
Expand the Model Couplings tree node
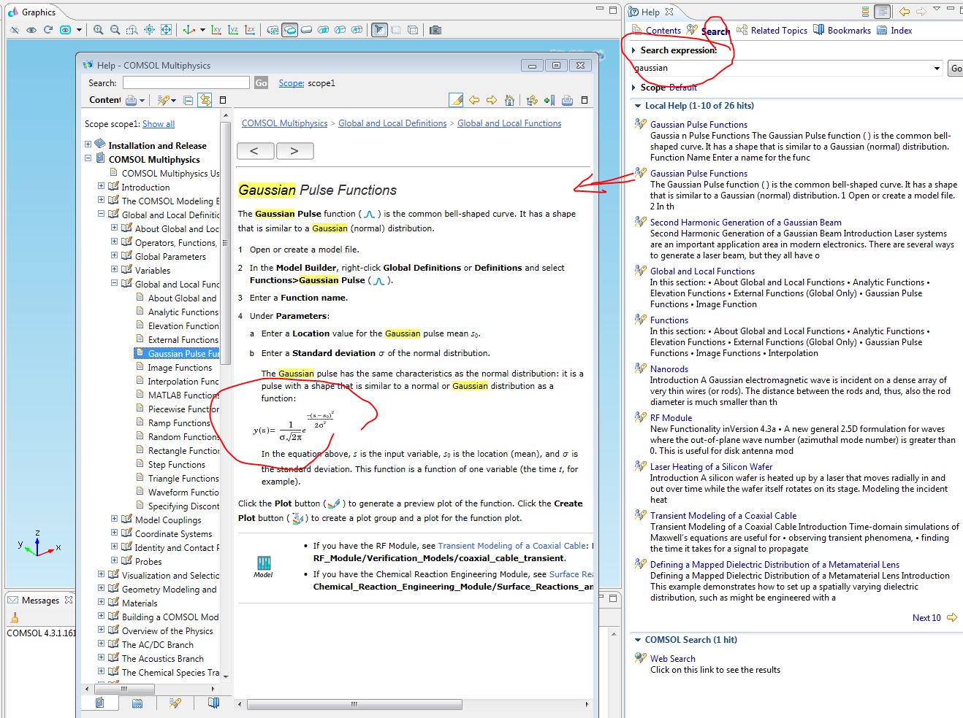point(114,520)
